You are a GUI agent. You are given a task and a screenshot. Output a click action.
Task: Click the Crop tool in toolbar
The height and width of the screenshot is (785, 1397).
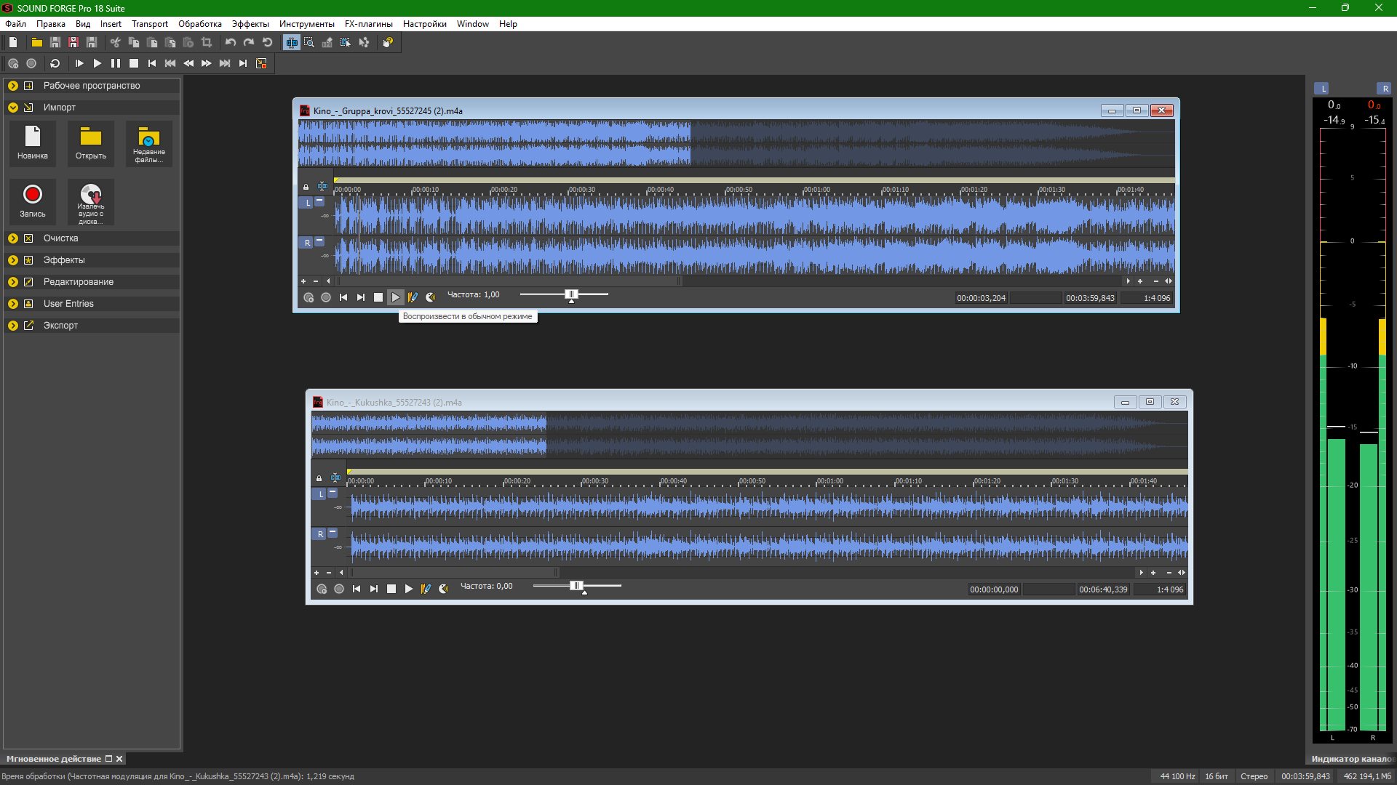(207, 43)
